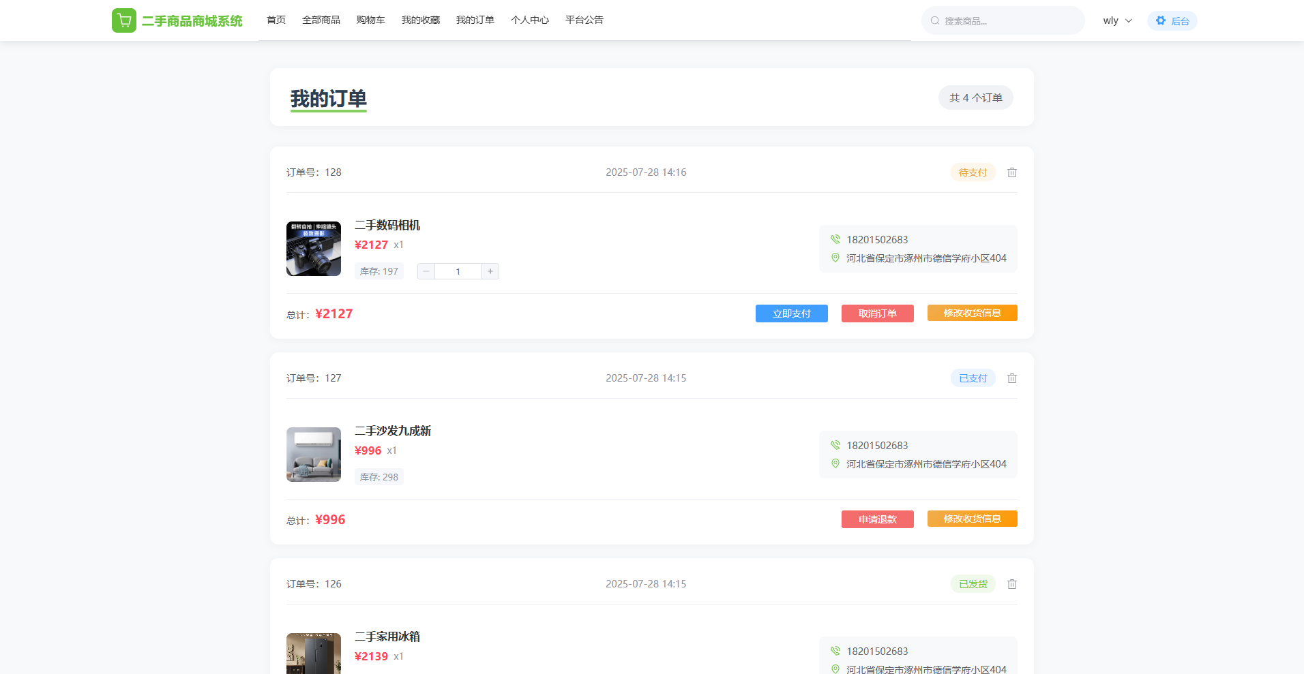The height and width of the screenshot is (674, 1304).
Task: Click the shopping cart logo icon
Action: click(x=124, y=20)
